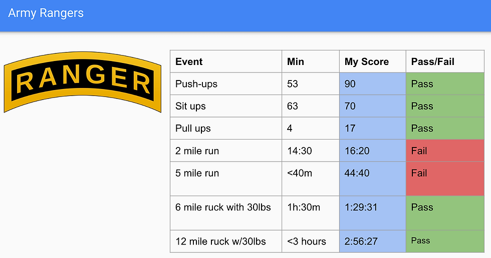Image resolution: width=491 pixels, height=258 pixels.
Task: Click the red Fail cell for 5 mile run
Action: click(445, 178)
